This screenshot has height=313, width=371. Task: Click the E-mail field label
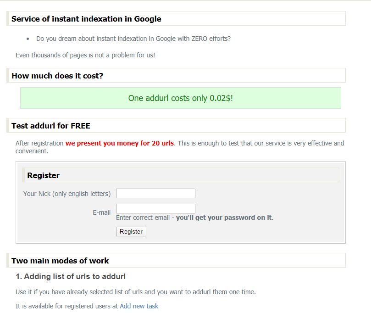pyautogui.click(x=101, y=212)
